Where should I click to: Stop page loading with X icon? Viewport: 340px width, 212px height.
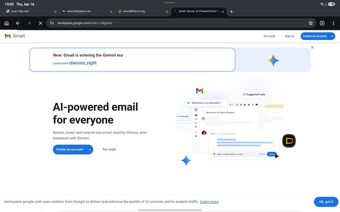point(40,23)
